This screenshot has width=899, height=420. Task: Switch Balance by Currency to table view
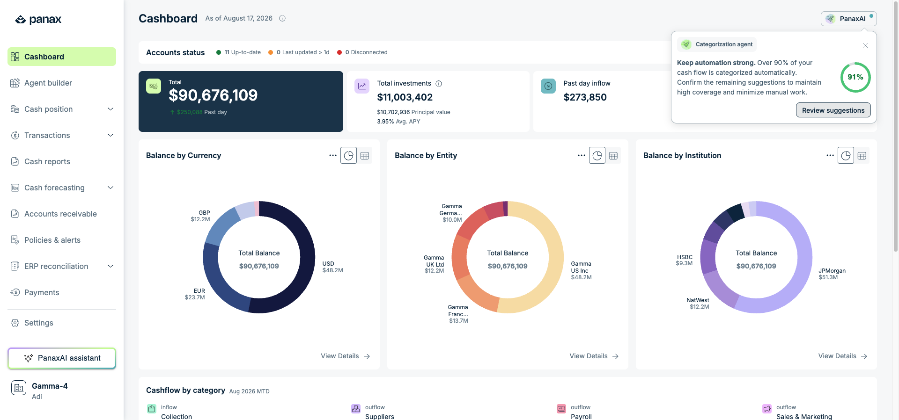(365, 156)
